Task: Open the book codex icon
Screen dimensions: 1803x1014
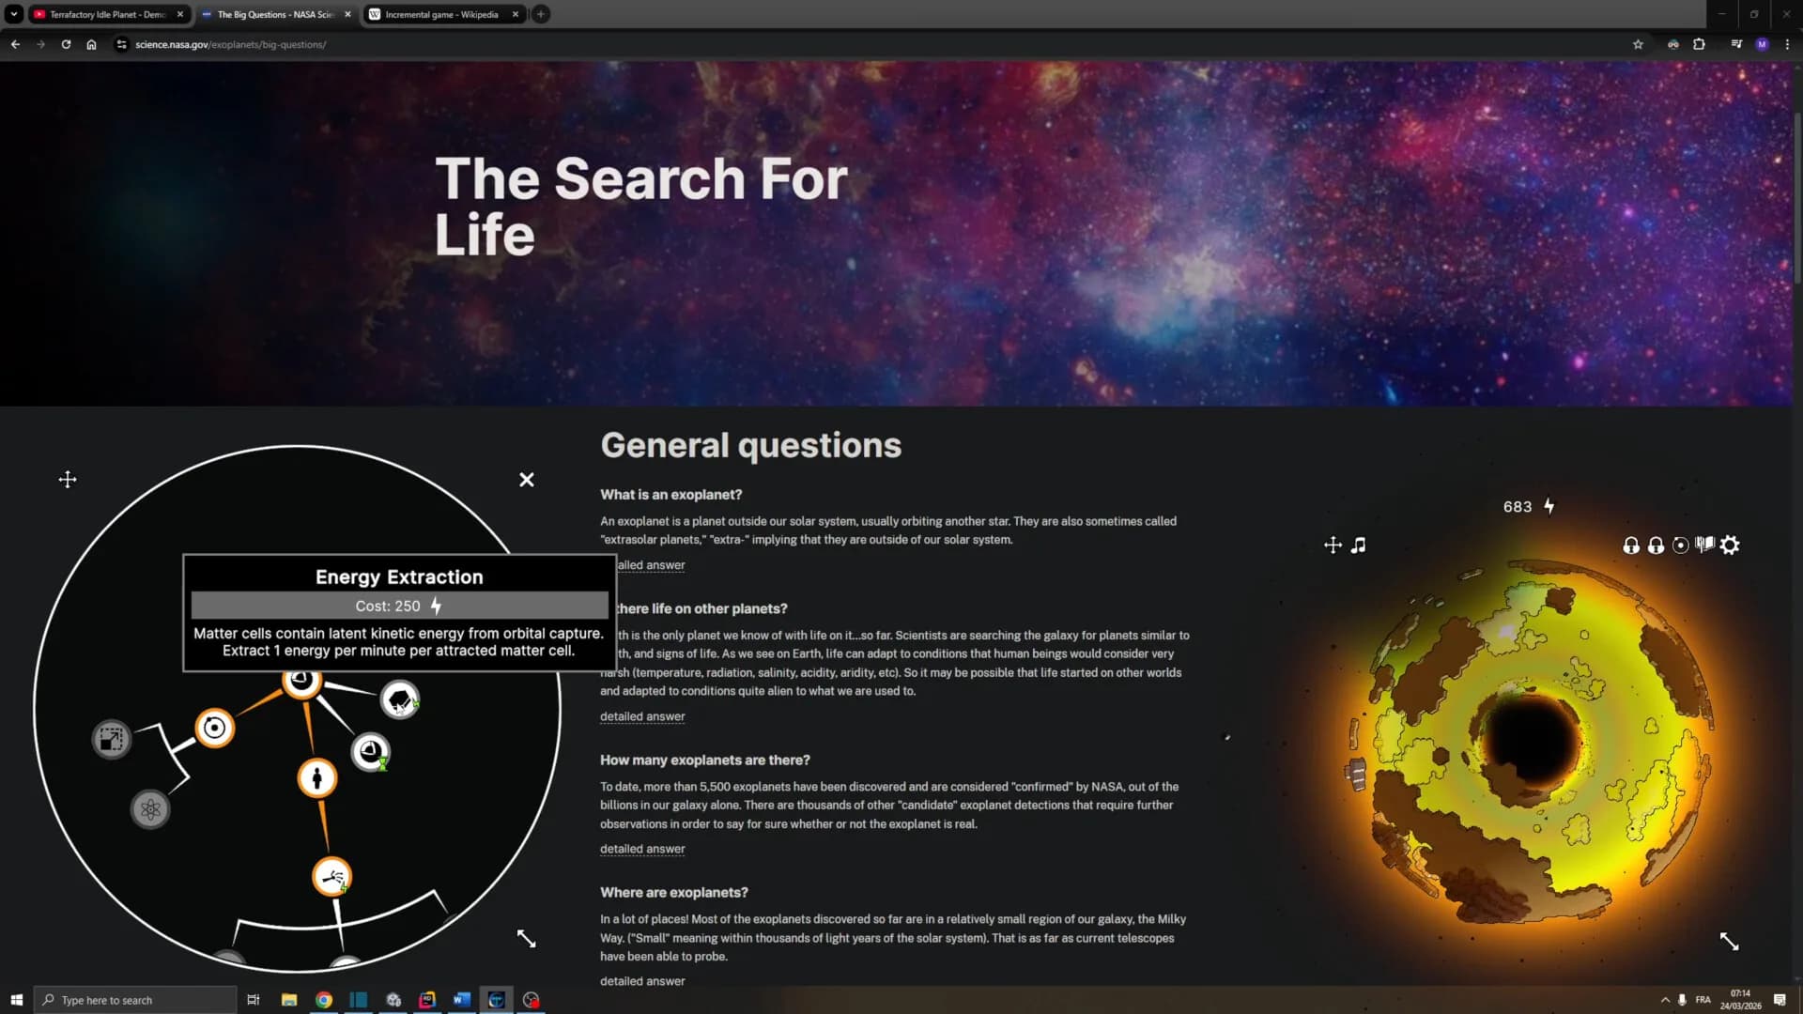Action: click(1705, 545)
